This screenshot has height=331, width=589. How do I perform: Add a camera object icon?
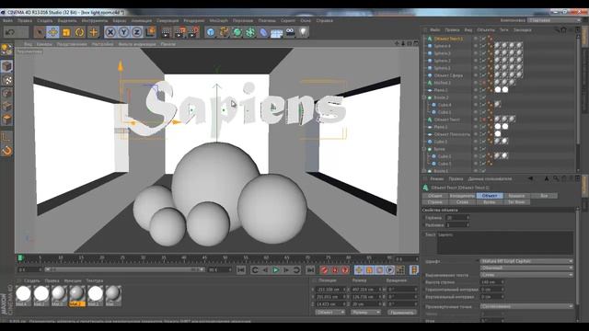[x=291, y=32]
